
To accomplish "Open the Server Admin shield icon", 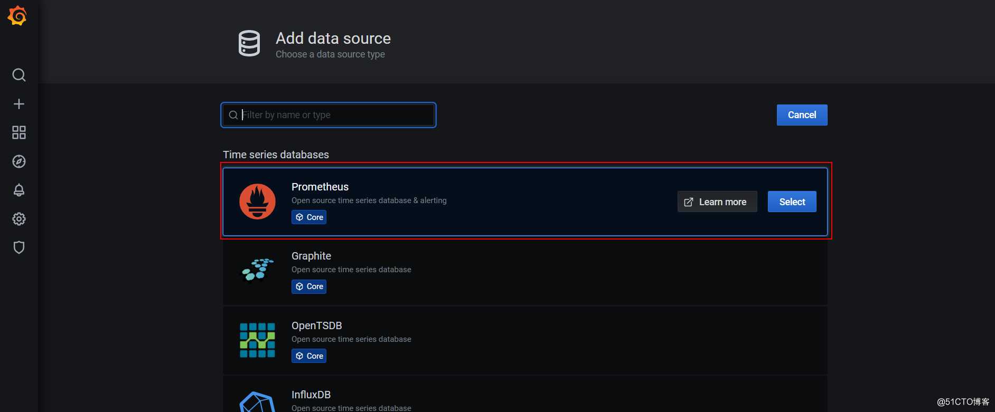I will tap(19, 247).
